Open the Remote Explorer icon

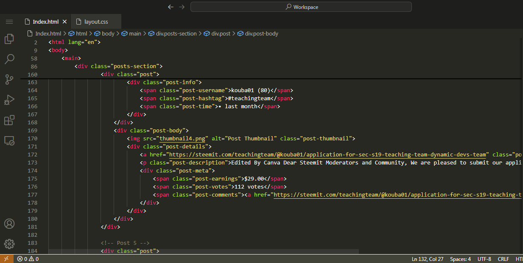9,140
